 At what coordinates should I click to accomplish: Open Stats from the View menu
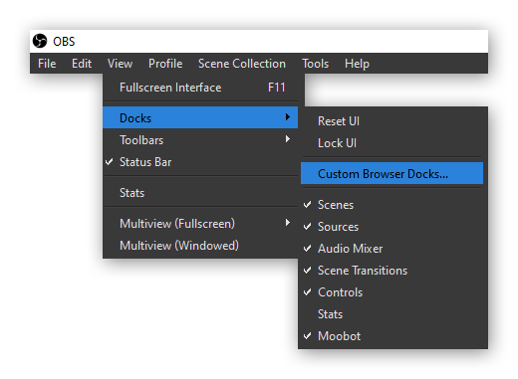click(x=200, y=193)
